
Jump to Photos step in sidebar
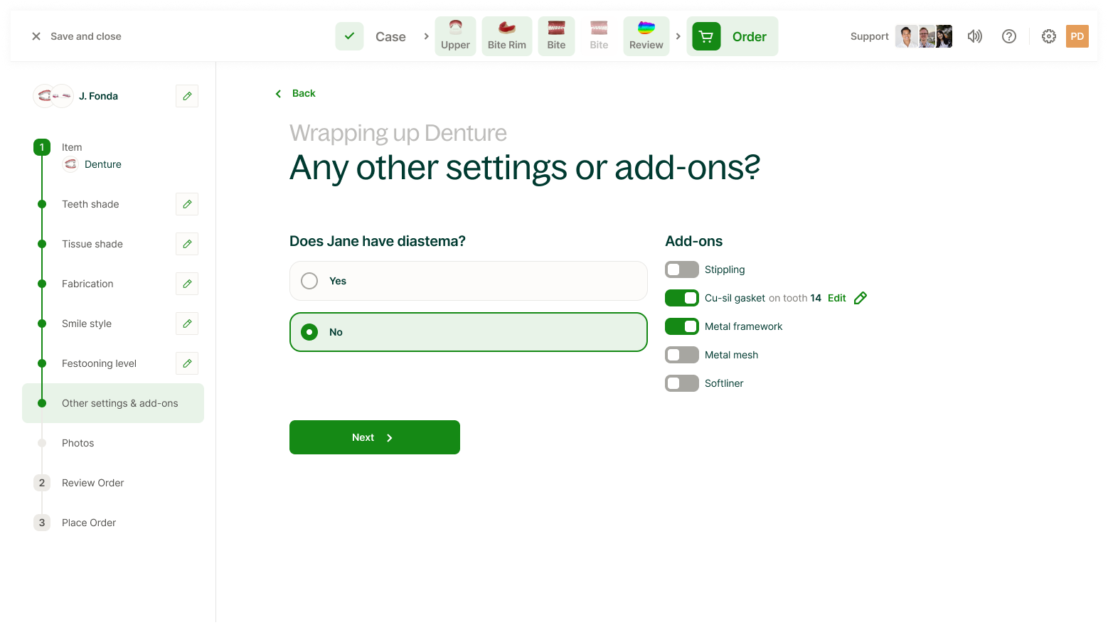(x=78, y=443)
